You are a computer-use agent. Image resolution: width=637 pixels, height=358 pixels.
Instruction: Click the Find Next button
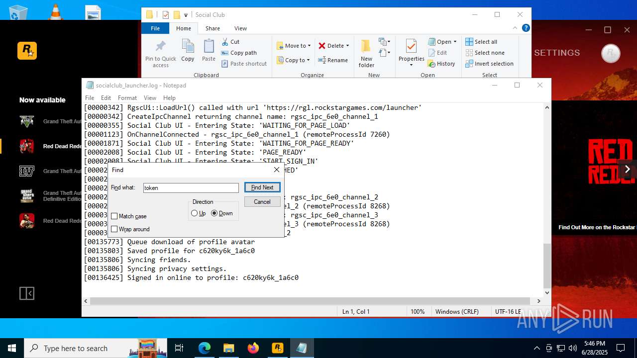pyautogui.click(x=262, y=187)
